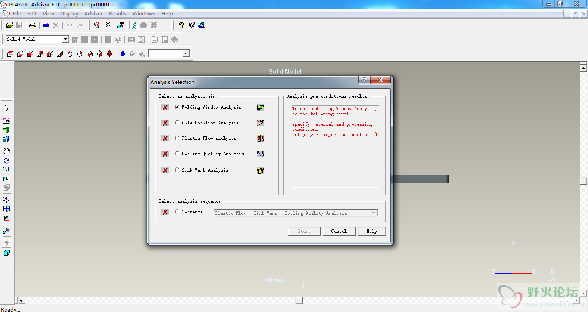Viewport: 588px width, 312px height.
Task: Click the Start button in dialog
Action: pyautogui.click(x=304, y=231)
